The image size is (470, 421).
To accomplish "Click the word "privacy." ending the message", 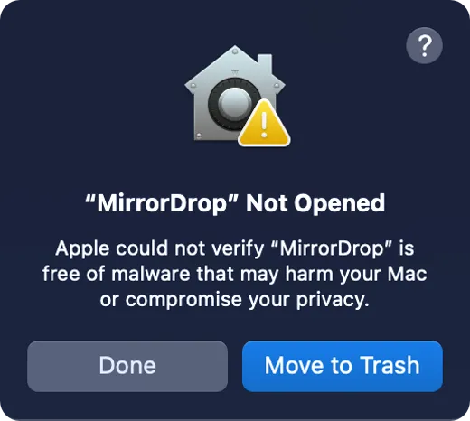I will tap(333, 300).
